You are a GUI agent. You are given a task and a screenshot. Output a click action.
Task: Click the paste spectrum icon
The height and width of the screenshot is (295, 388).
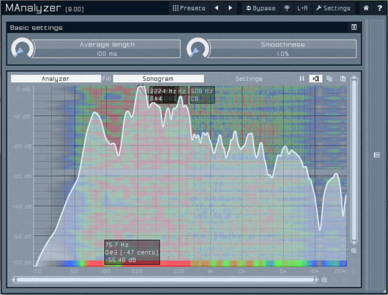[x=343, y=79]
